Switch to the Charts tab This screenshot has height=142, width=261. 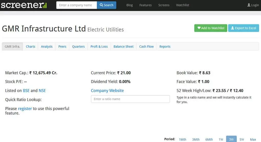point(30,46)
